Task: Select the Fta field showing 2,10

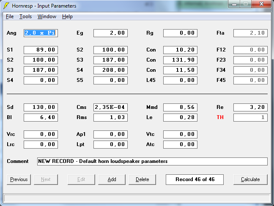Action: click(x=250, y=33)
